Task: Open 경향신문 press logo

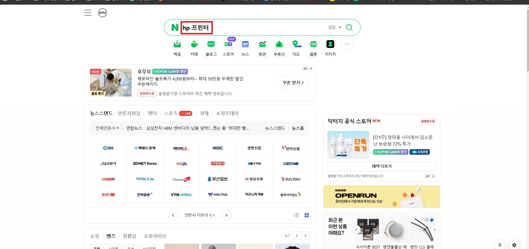Action: 254,148
